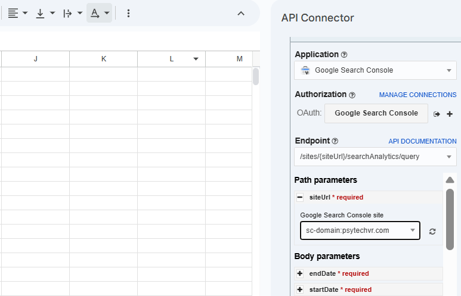Expand the endDate parameter
This screenshot has width=461, height=296.
299,273
